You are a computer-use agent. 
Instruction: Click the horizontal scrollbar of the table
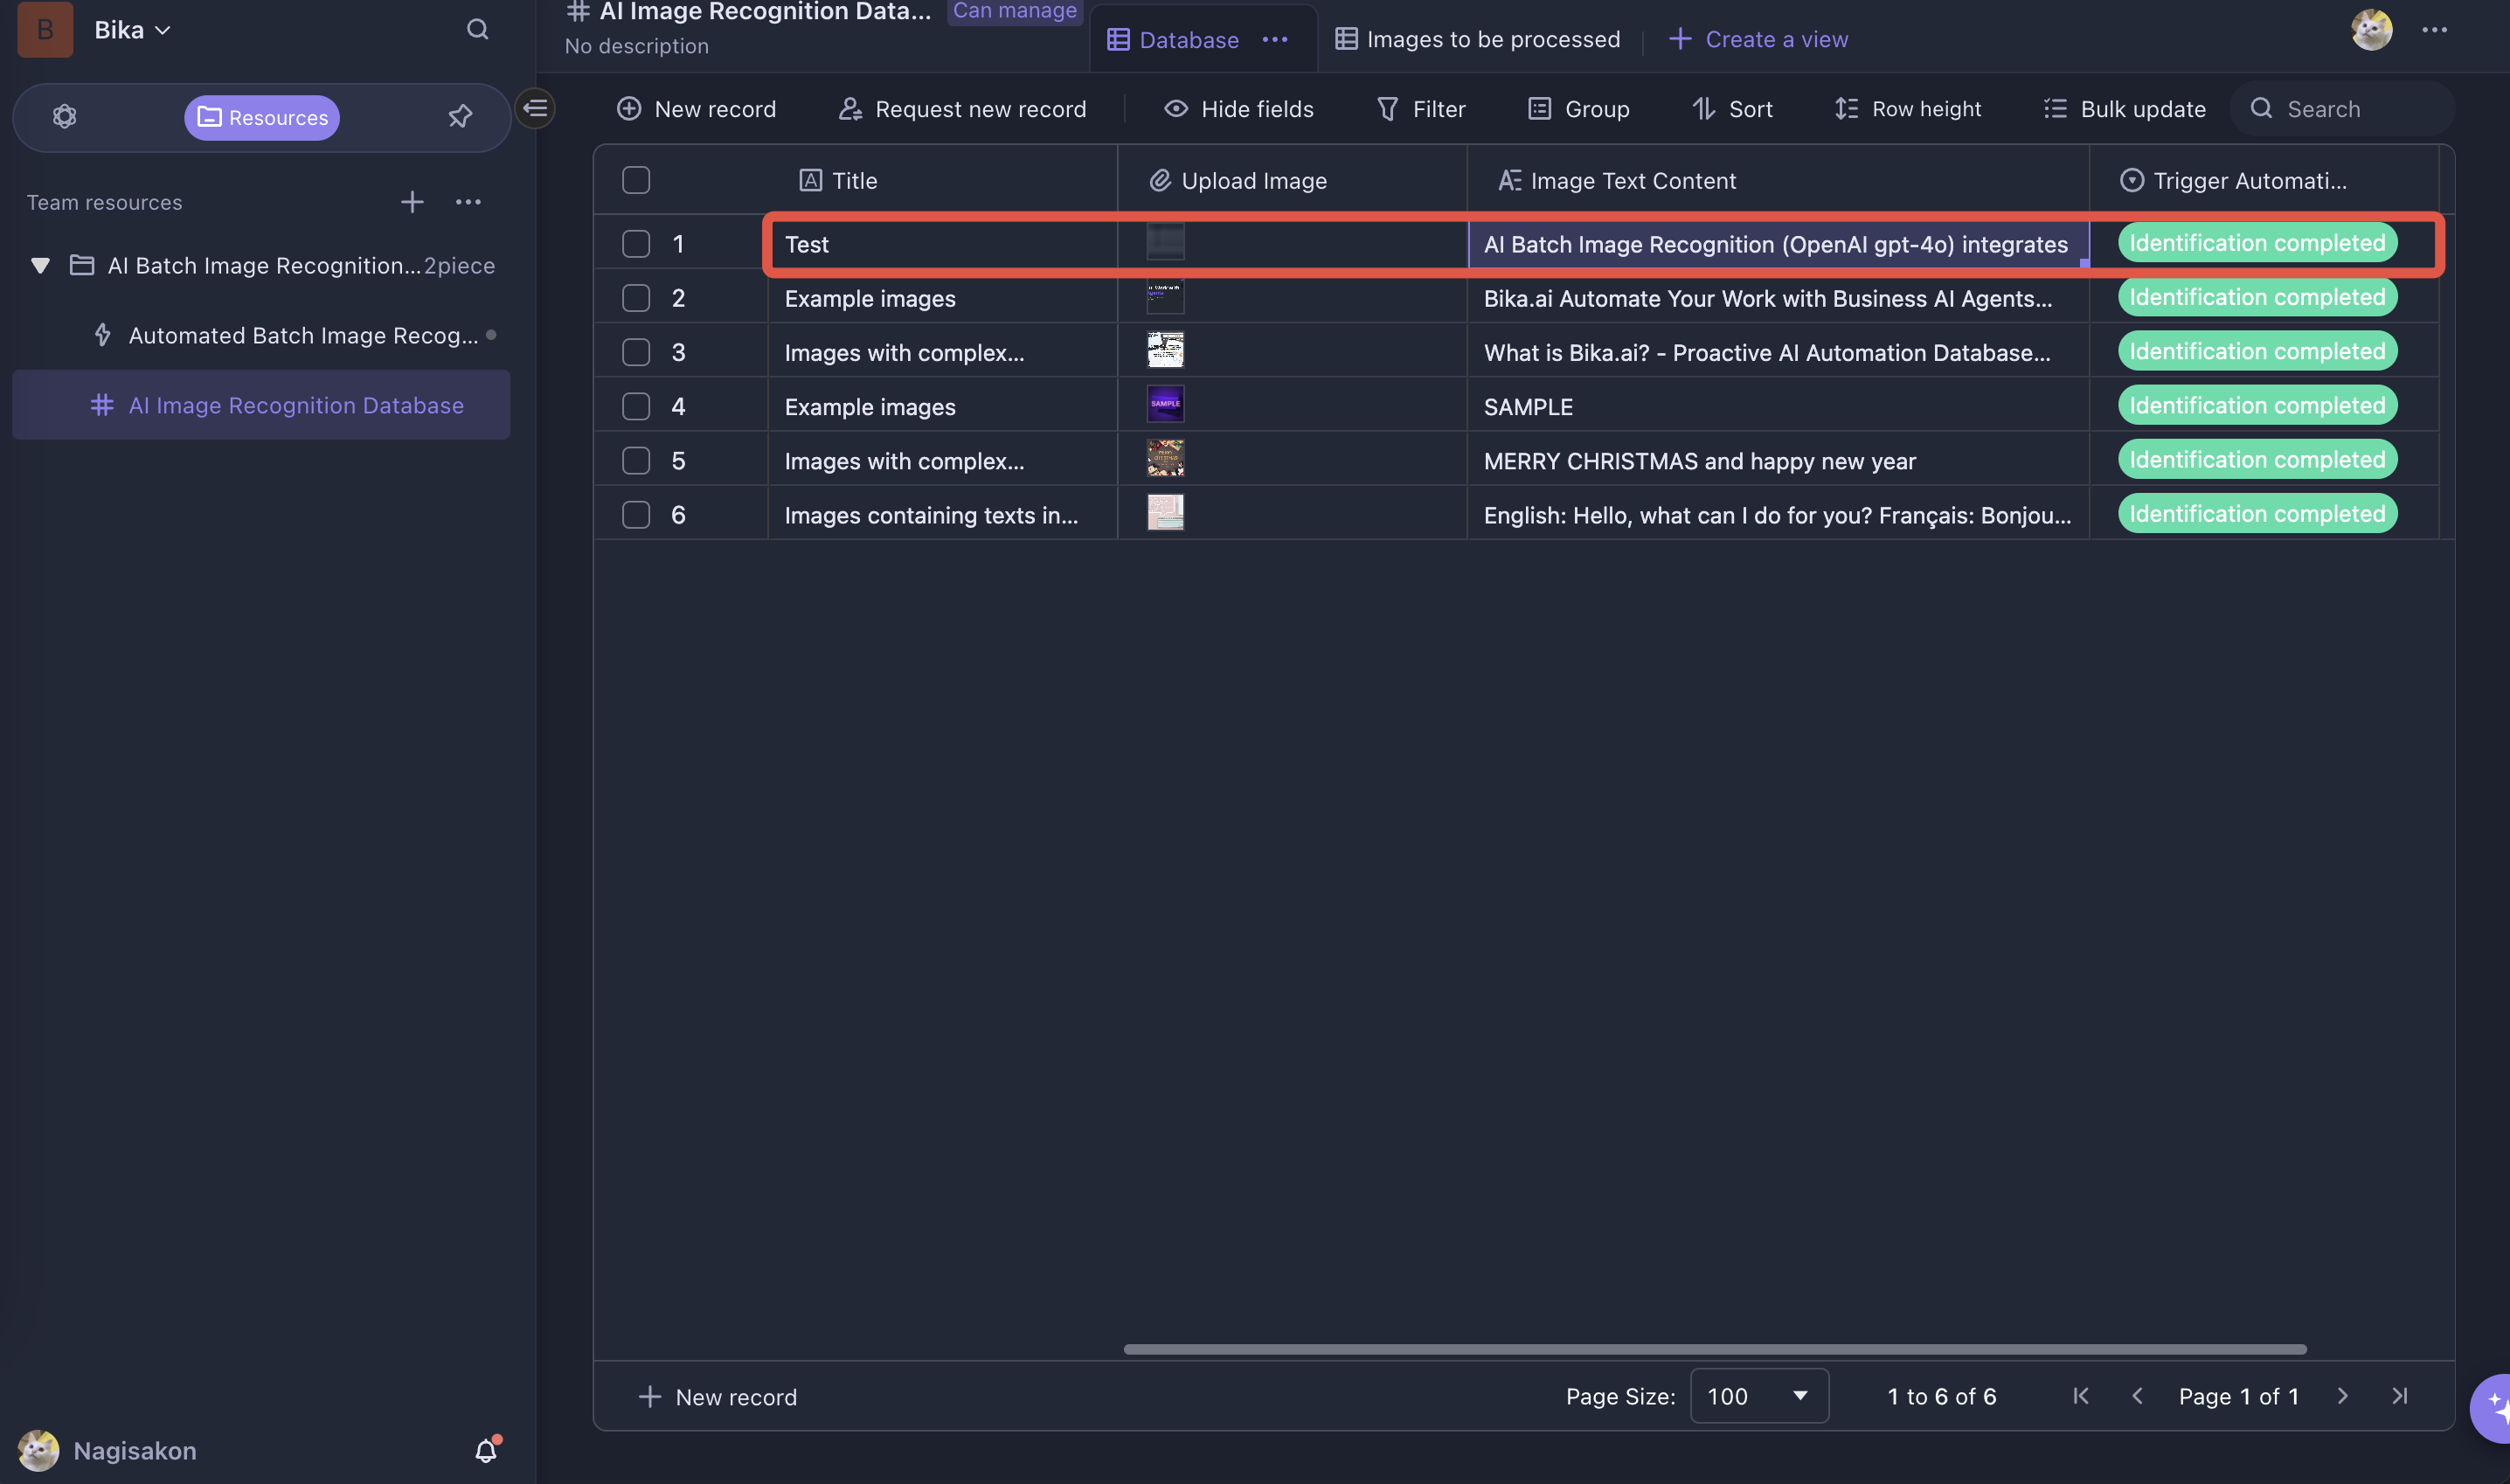[x=1715, y=1349]
